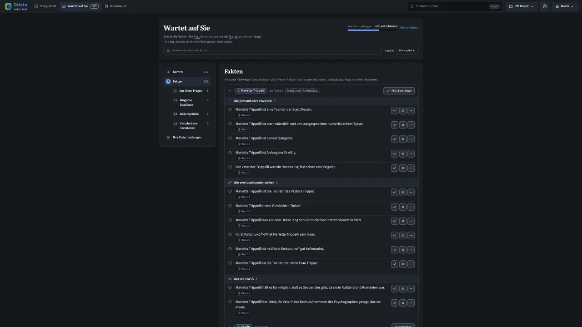Open 'Mögliche Duplikate' sidebar item

click(191, 103)
